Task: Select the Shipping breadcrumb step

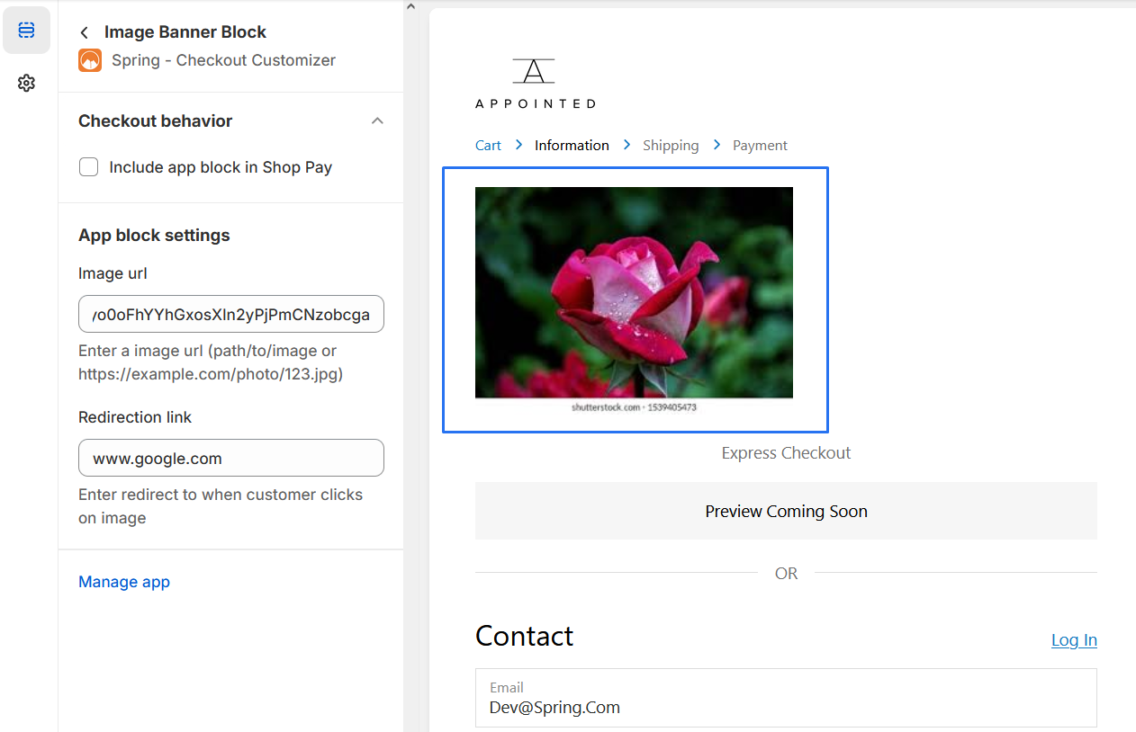Action: tap(671, 146)
